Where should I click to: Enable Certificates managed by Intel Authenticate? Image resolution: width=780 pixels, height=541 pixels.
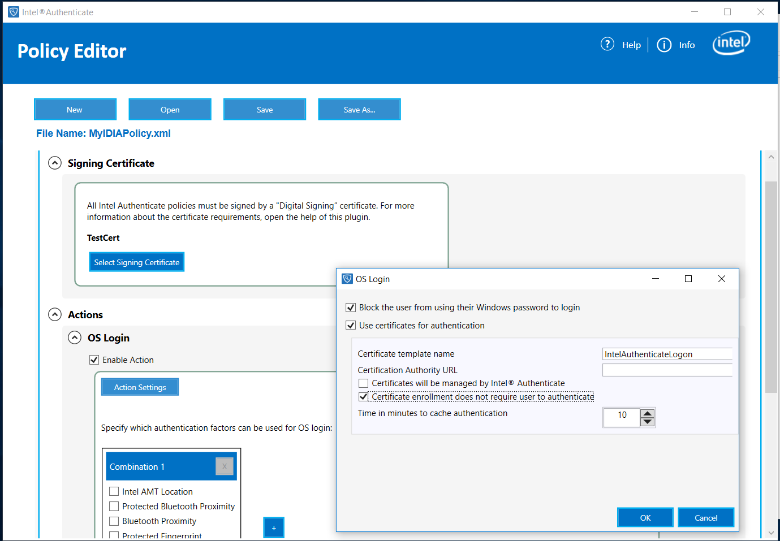[363, 383]
